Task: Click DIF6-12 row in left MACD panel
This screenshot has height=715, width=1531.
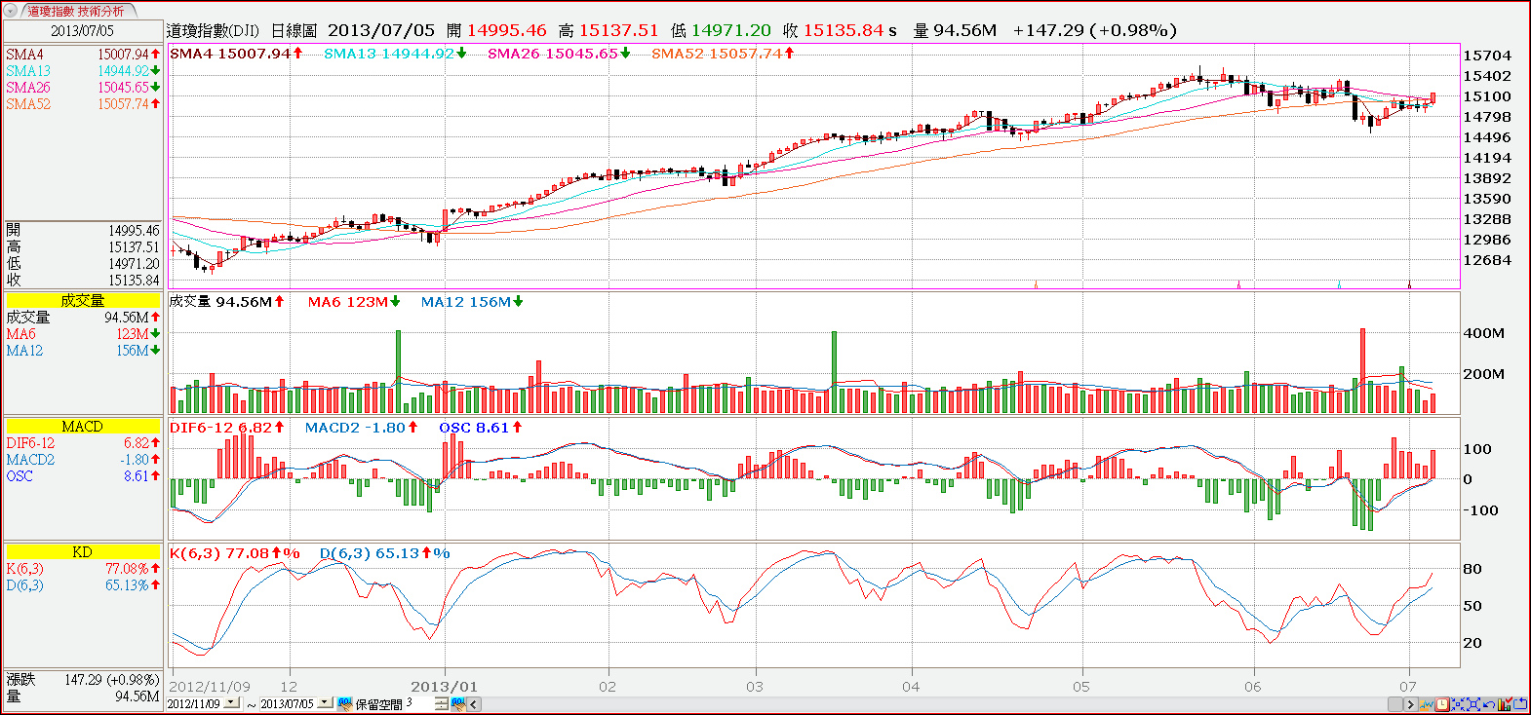Action: pos(82,443)
